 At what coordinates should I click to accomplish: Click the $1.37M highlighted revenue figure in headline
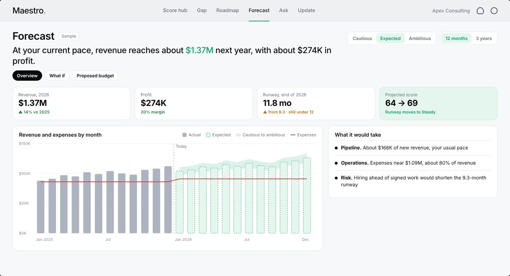[x=199, y=50]
